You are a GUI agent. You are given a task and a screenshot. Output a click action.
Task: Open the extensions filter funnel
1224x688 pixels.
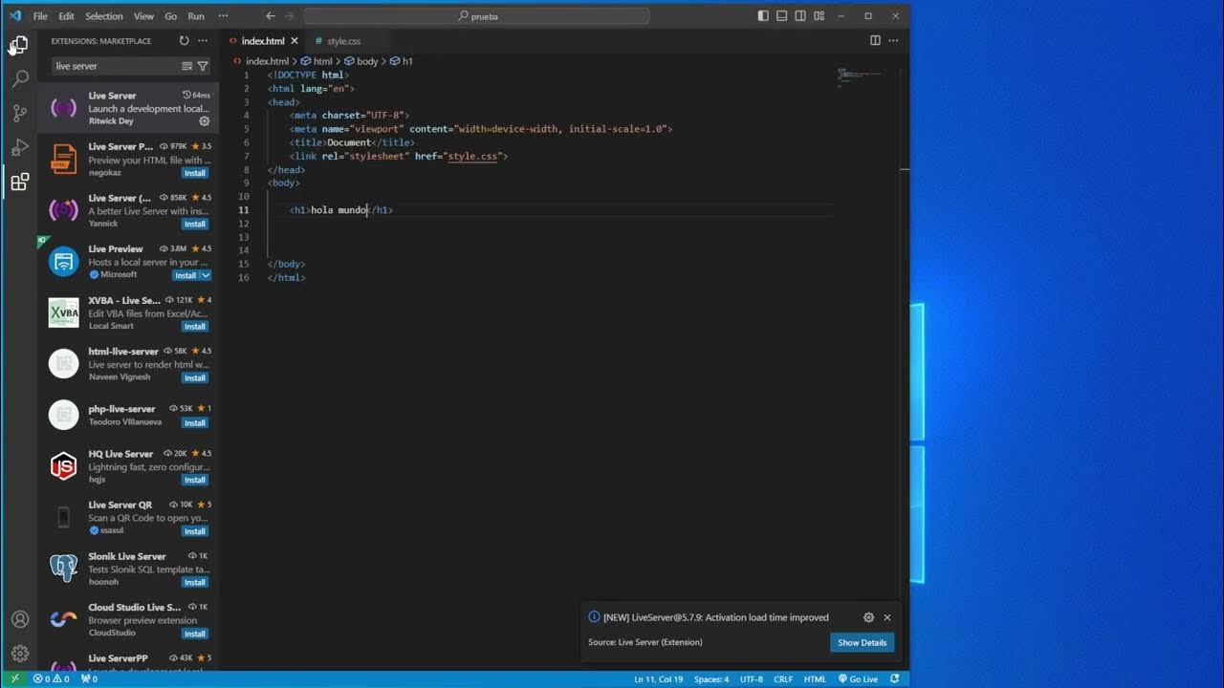[203, 66]
